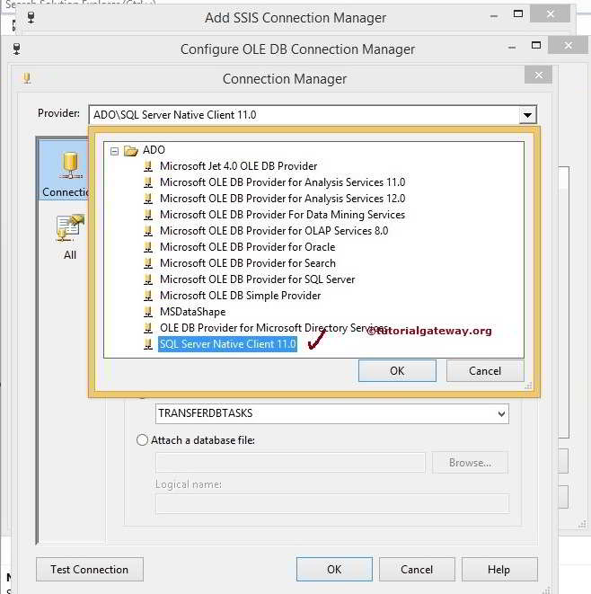
Task: Select OLE DB Provider for Analysis Services 11.0
Action: pyautogui.click(x=282, y=182)
